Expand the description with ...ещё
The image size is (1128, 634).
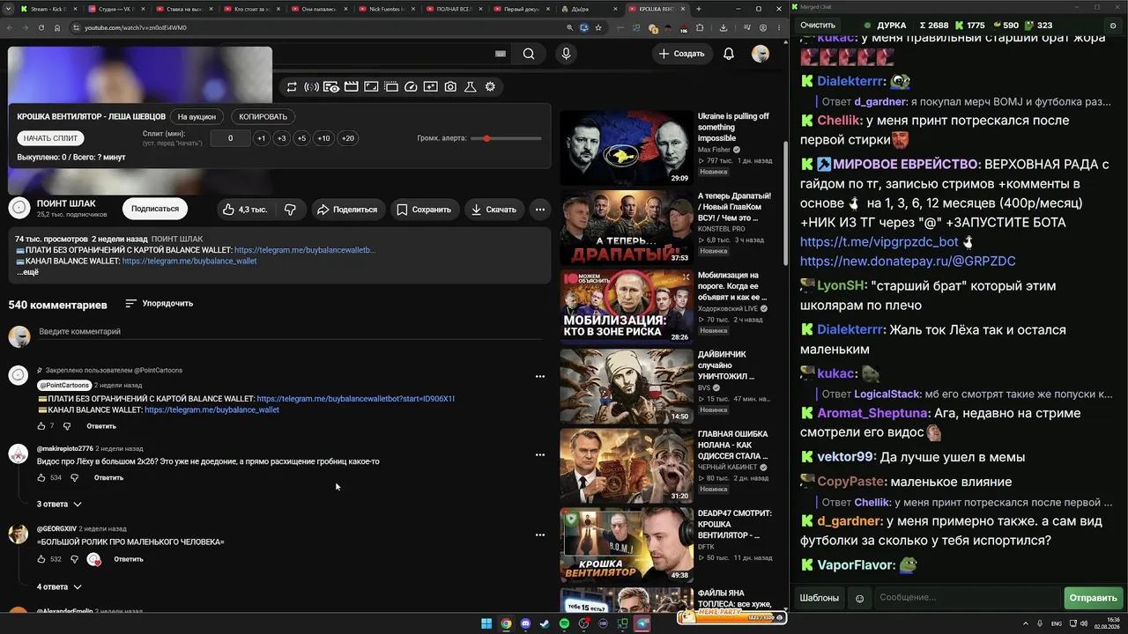pyautogui.click(x=27, y=272)
